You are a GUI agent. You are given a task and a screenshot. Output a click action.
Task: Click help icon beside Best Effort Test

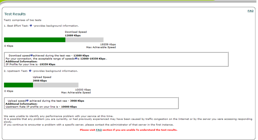coord(31,26)
